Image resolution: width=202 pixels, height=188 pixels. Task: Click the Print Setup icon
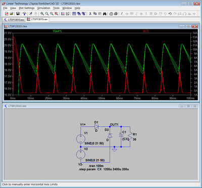pos(111,14)
